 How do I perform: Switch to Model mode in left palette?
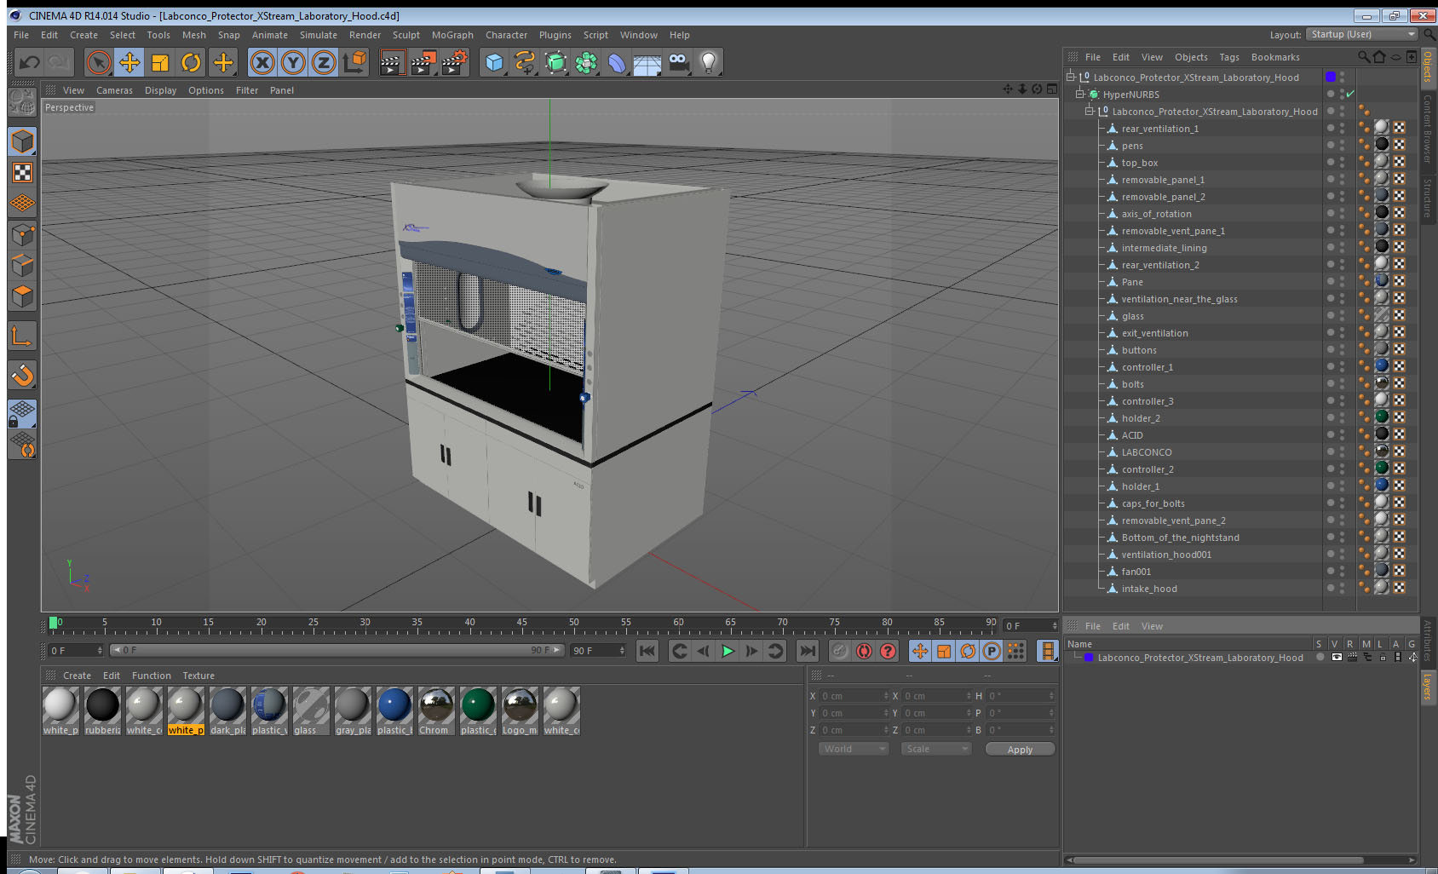22,141
